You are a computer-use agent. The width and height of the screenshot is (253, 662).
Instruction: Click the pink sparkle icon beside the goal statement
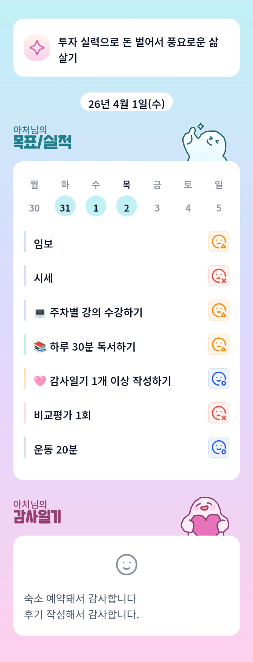point(37,48)
